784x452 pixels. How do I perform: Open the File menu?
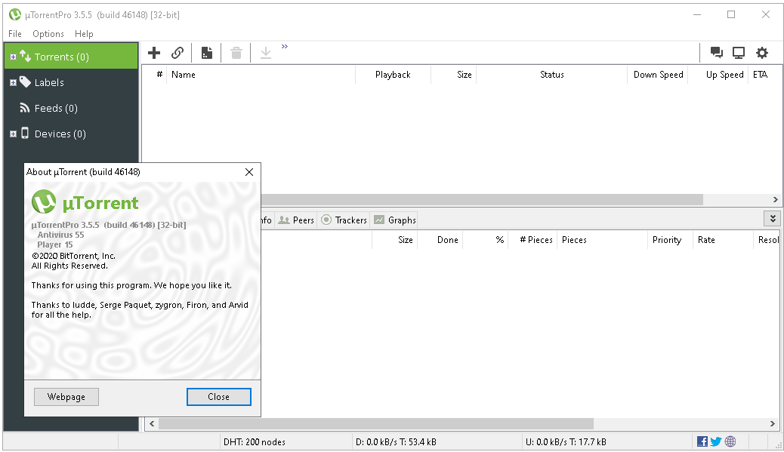point(15,33)
